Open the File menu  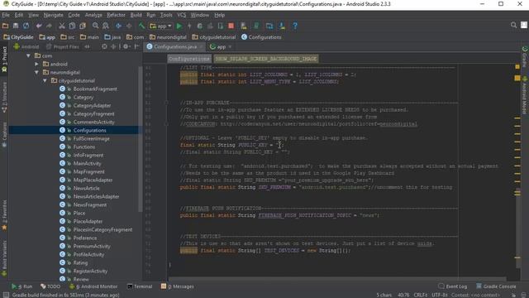(6, 15)
